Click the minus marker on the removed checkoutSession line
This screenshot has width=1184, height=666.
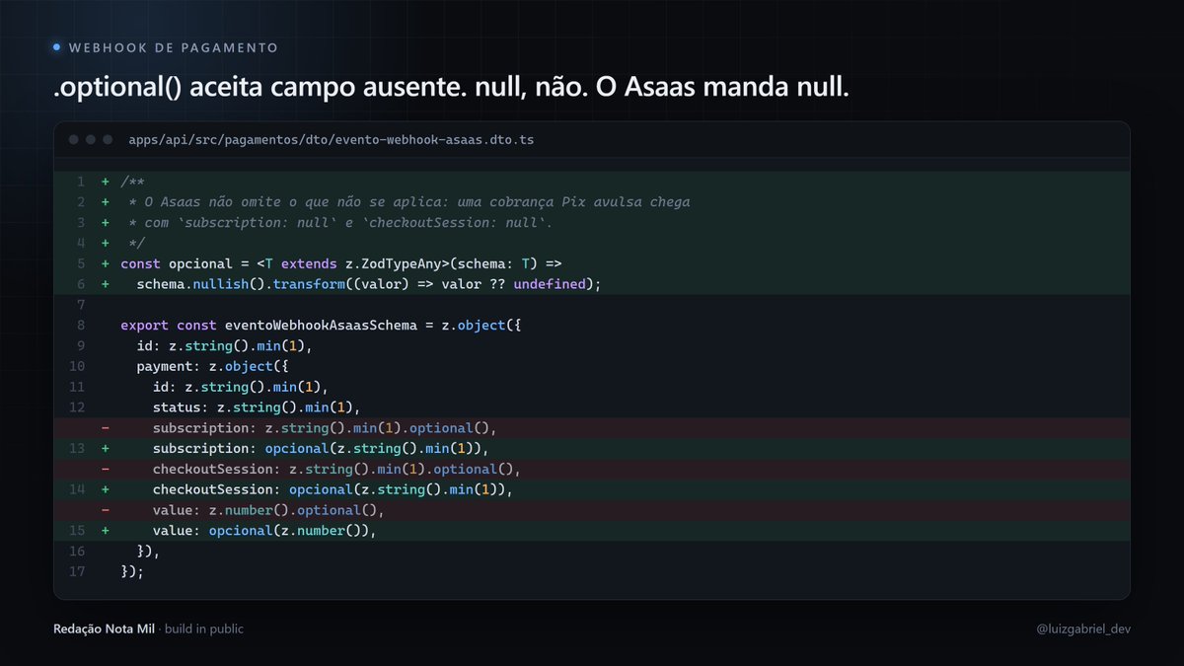tap(105, 470)
